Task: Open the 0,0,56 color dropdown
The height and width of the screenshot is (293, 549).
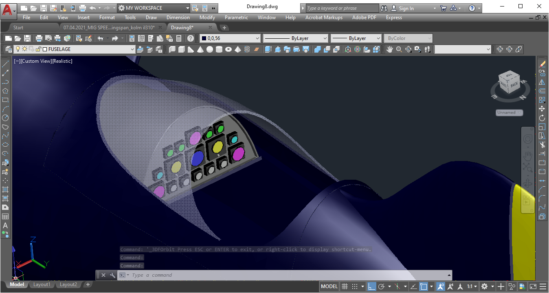Action: point(257,38)
